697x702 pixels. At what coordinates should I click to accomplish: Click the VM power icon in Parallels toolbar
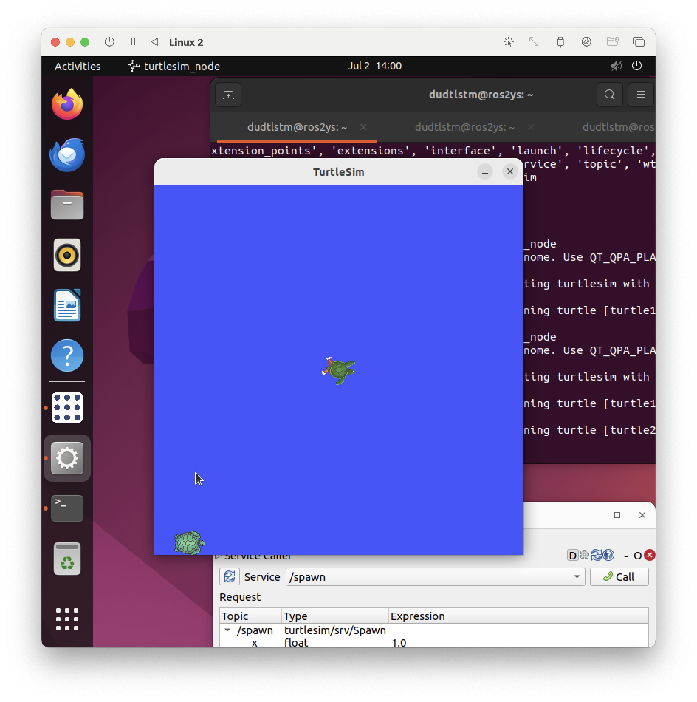point(109,42)
